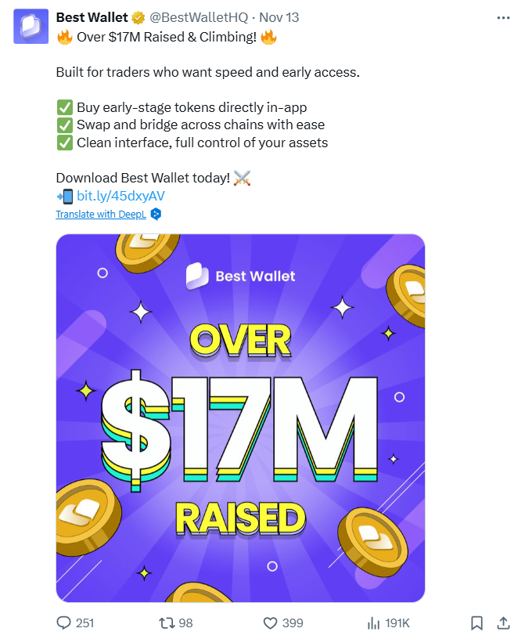Screen dimensions: 525x639
Task: Click the 98 reposts count
Action: 185,623
